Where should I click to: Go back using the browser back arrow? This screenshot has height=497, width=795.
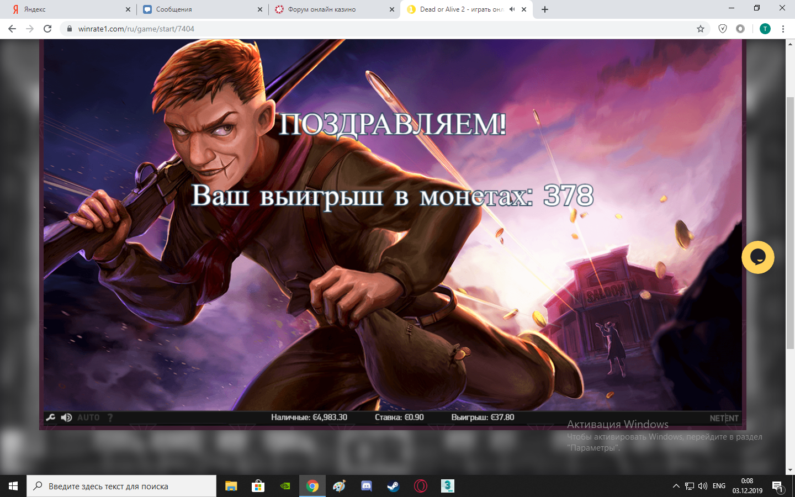coord(12,28)
